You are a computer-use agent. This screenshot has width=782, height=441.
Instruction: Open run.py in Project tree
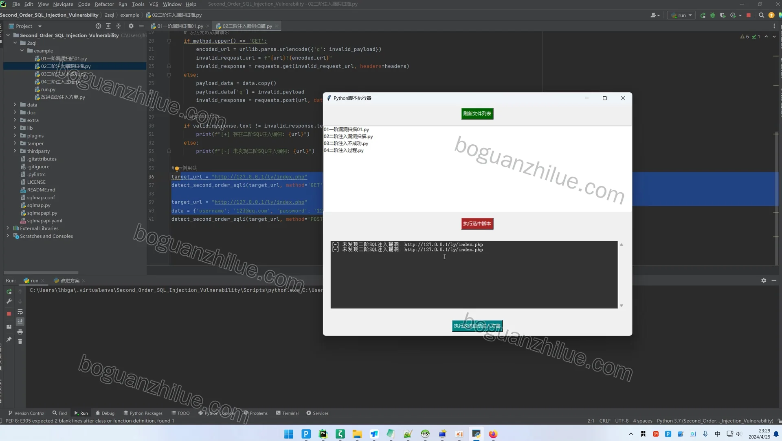point(48,89)
